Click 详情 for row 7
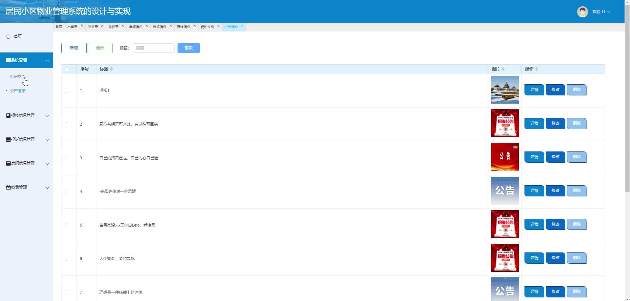Screen dimensions: 630x301 point(534,291)
